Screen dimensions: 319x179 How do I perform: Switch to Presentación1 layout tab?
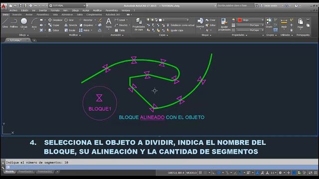click(x=25, y=172)
